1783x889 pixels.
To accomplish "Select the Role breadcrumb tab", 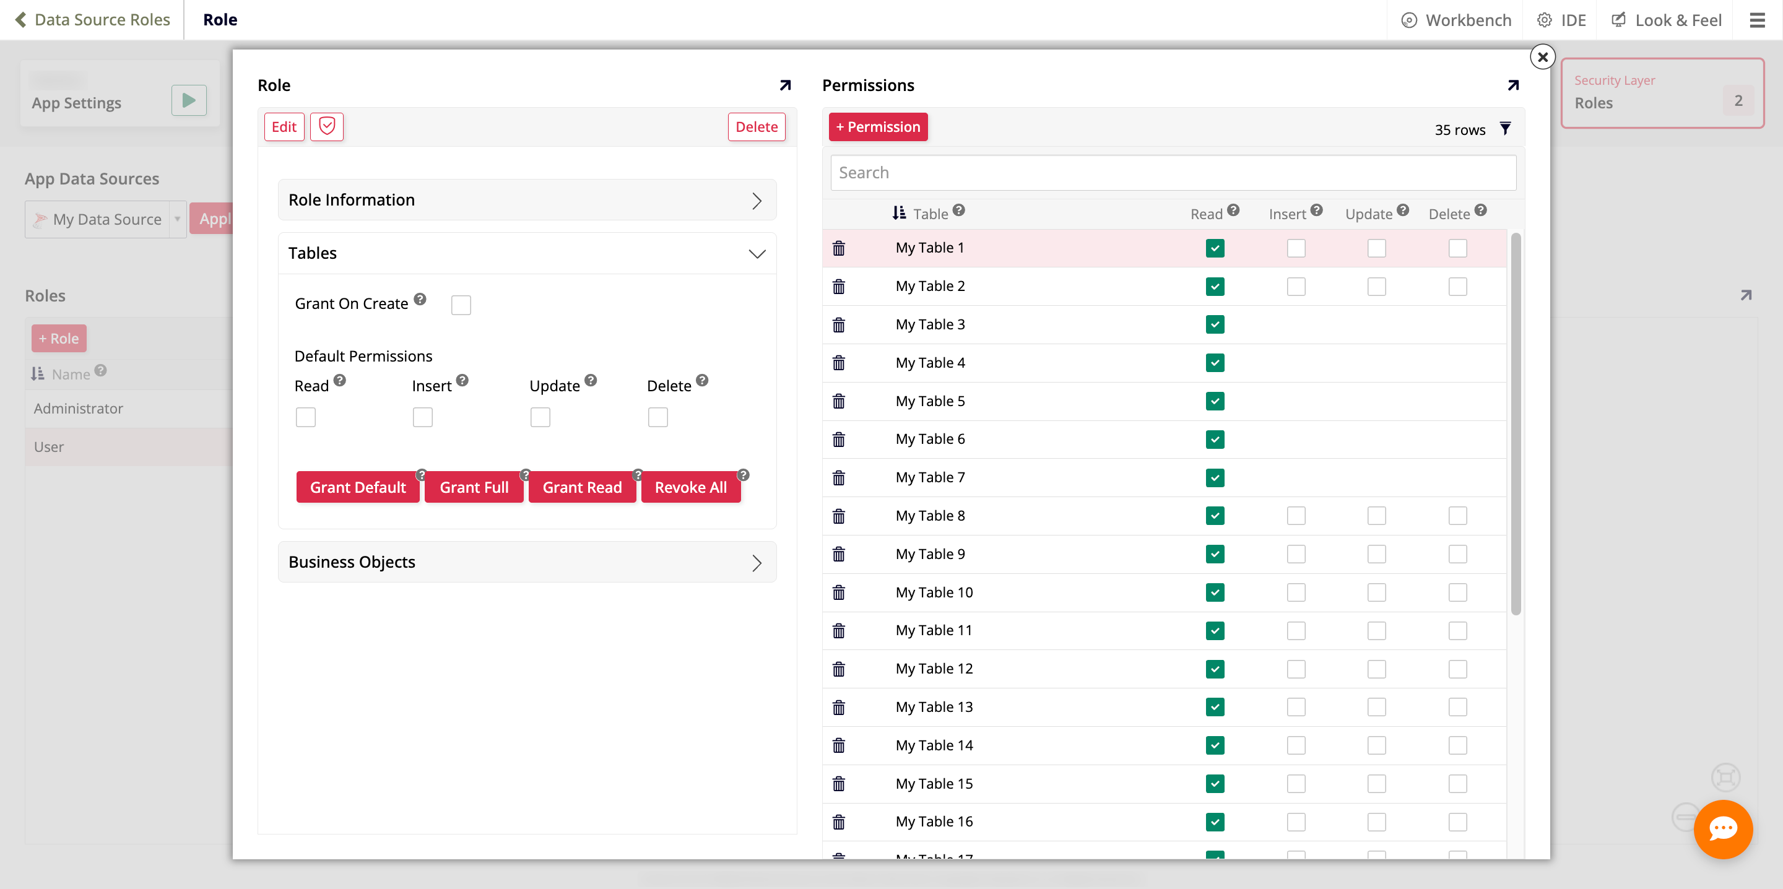I will (220, 19).
